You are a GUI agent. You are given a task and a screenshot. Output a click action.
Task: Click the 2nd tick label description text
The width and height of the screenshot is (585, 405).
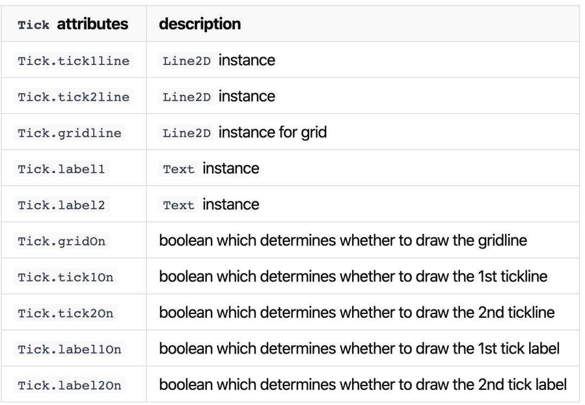pyautogui.click(x=362, y=385)
